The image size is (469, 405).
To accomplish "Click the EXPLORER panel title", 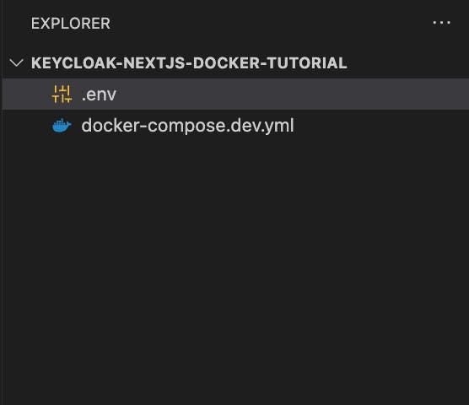I will tap(71, 24).
